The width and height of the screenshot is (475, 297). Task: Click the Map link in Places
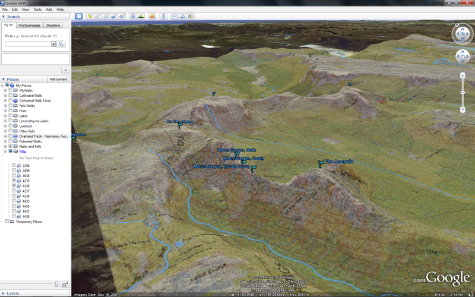(23, 151)
